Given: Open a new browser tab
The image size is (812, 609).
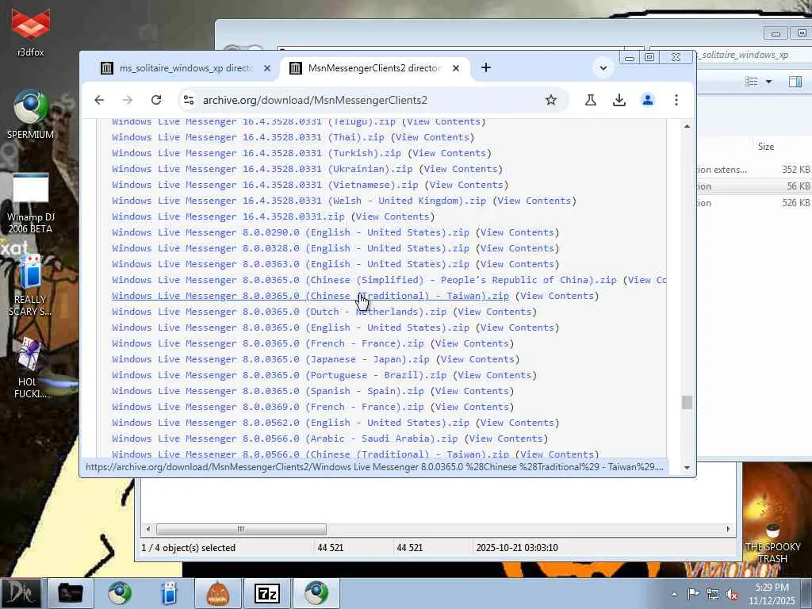Looking at the screenshot, I should coord(486,68).
